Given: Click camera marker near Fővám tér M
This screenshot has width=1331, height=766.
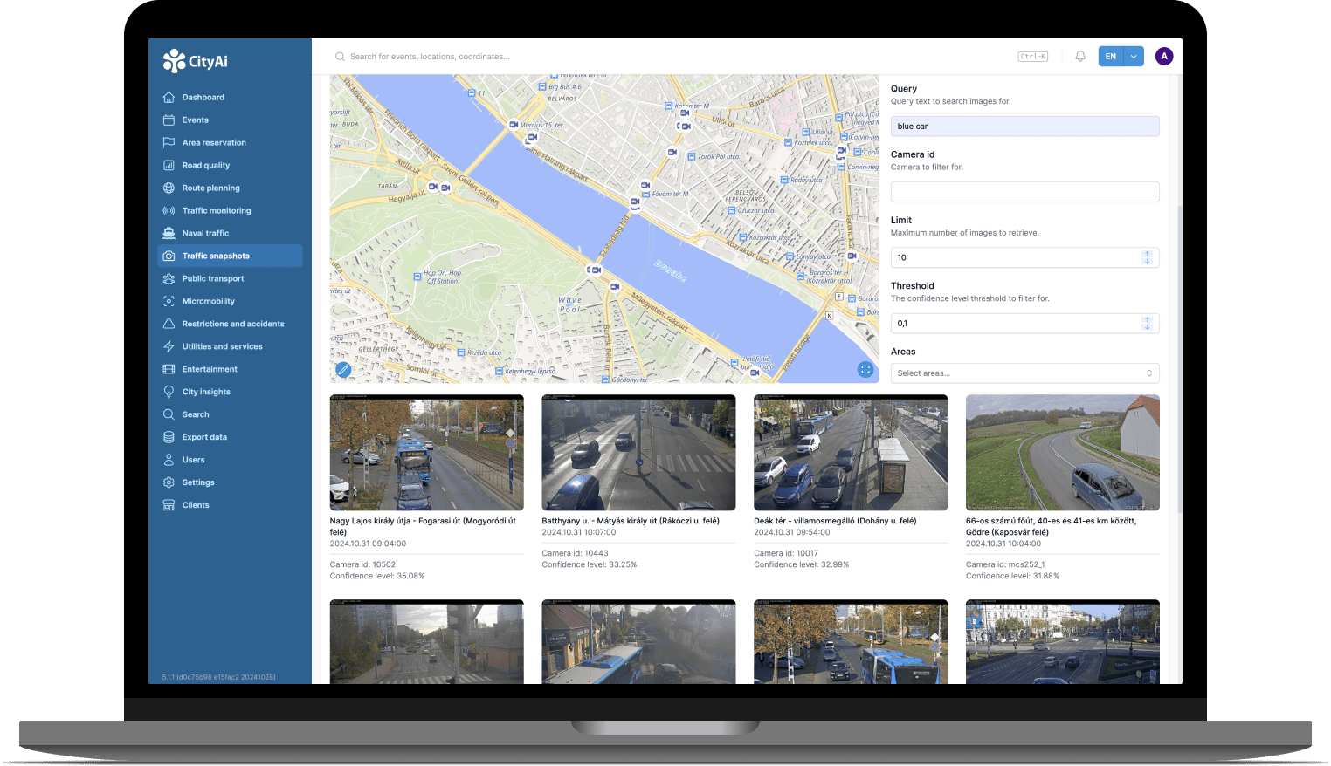Looking at the screenshot, I should (645, 186).
